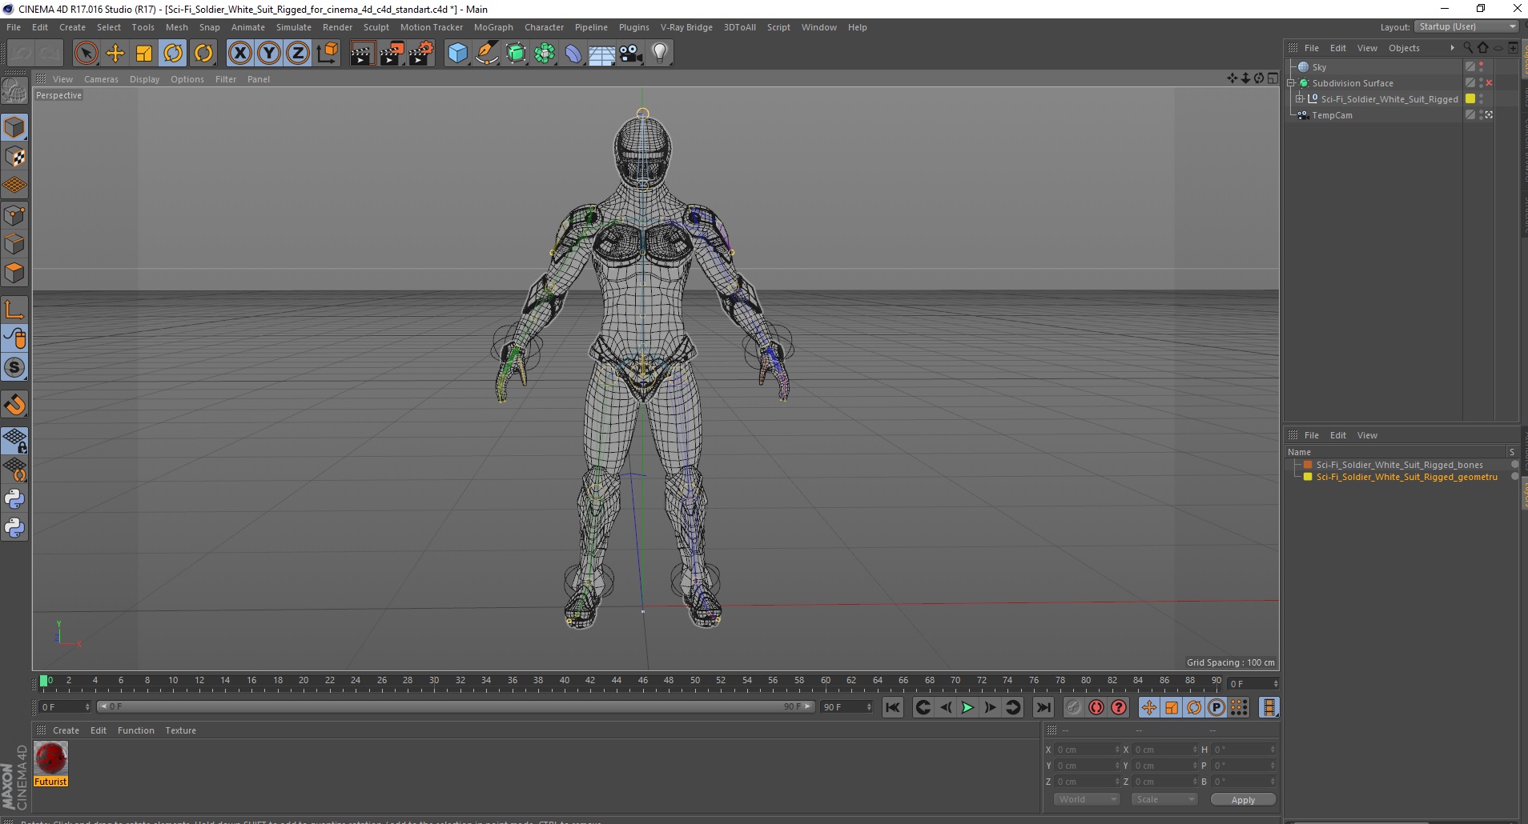
Task: Select the Move tool in top toolbar
Action: [x=115, y=54]
